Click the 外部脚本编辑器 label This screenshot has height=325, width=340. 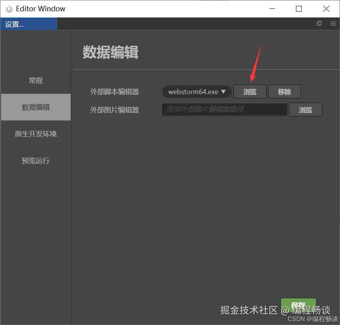(114, 92)
